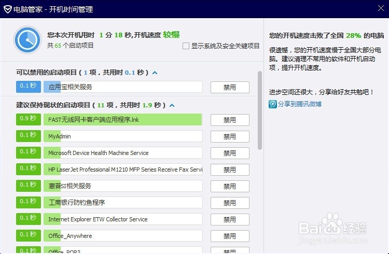Disable Microsoft Device Health Machine Service

click(x=230, y=153)
